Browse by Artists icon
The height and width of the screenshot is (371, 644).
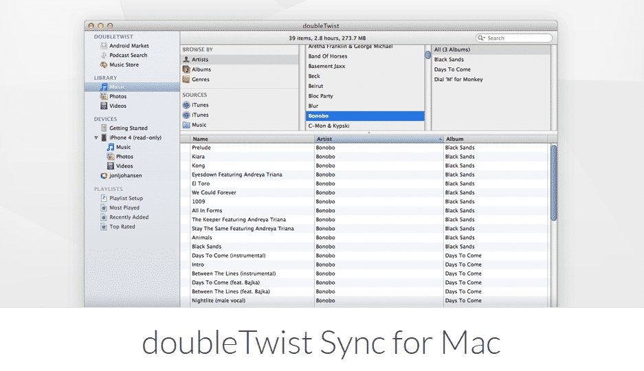click(x=186, y=60)
